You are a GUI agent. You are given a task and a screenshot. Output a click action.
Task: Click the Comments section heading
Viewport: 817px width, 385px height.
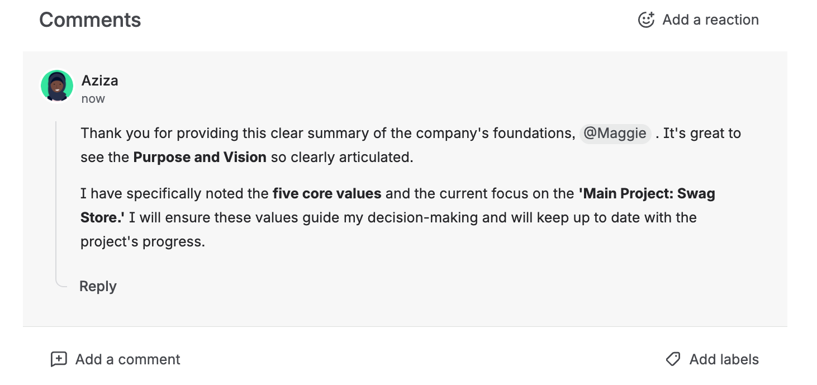pyautogui.click(x=90, y=20)
